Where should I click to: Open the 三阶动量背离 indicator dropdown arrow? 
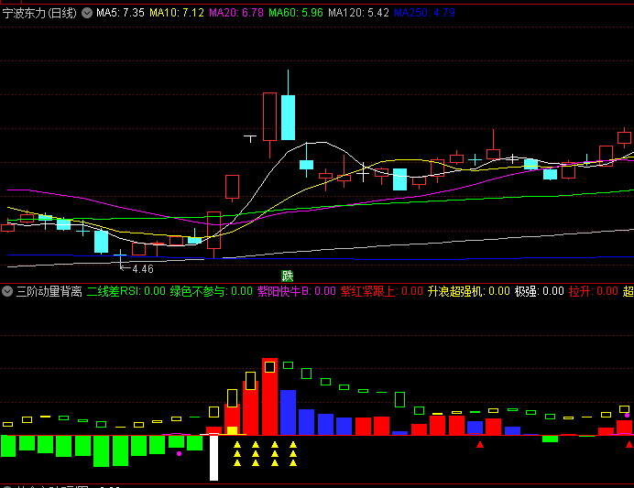coord(7,291)
